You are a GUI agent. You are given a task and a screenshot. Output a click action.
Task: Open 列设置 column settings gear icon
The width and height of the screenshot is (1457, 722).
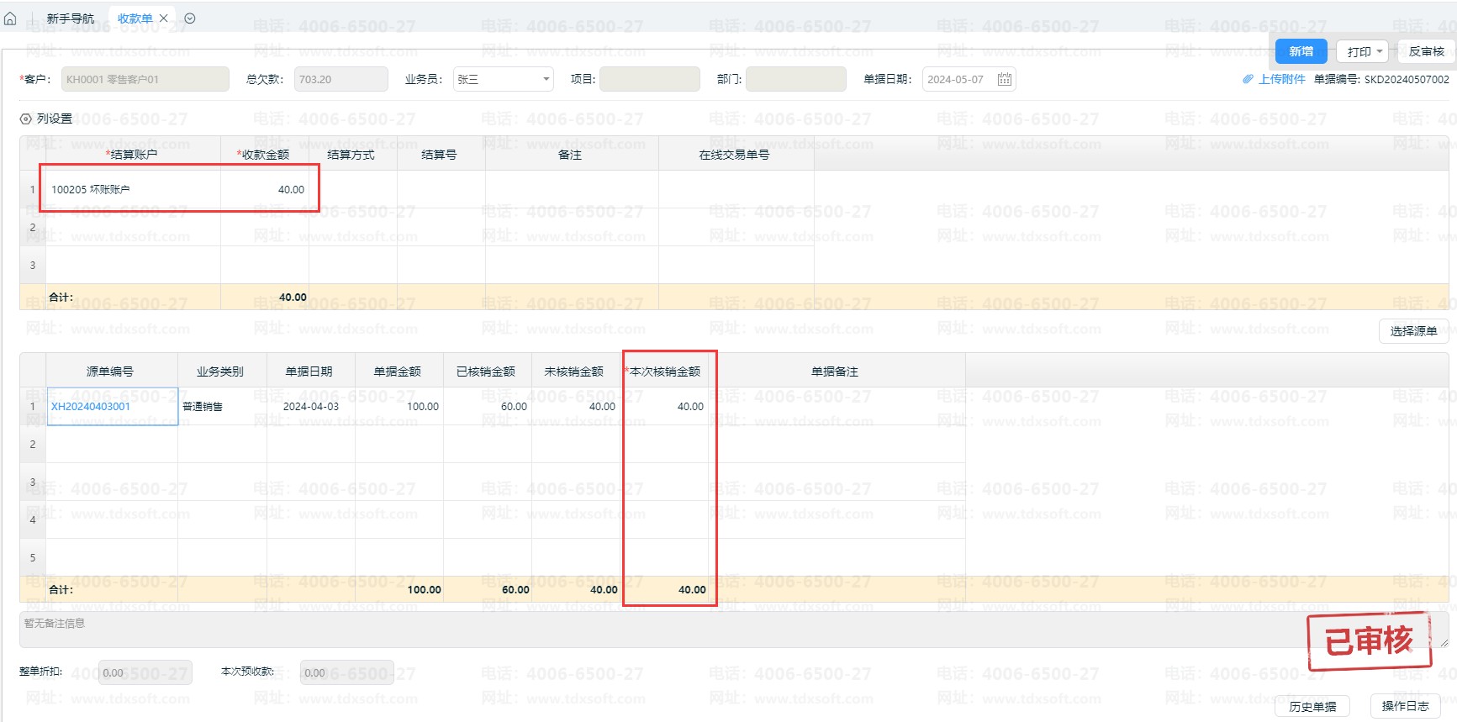click(26, 119)
